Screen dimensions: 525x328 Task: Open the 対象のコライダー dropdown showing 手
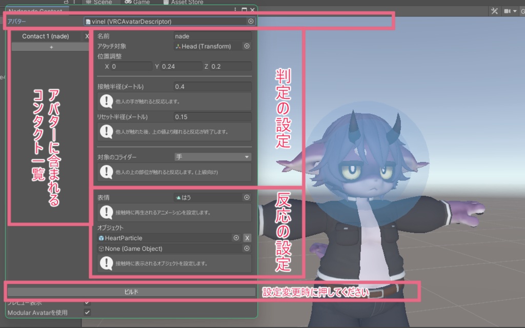pos(212,156)
